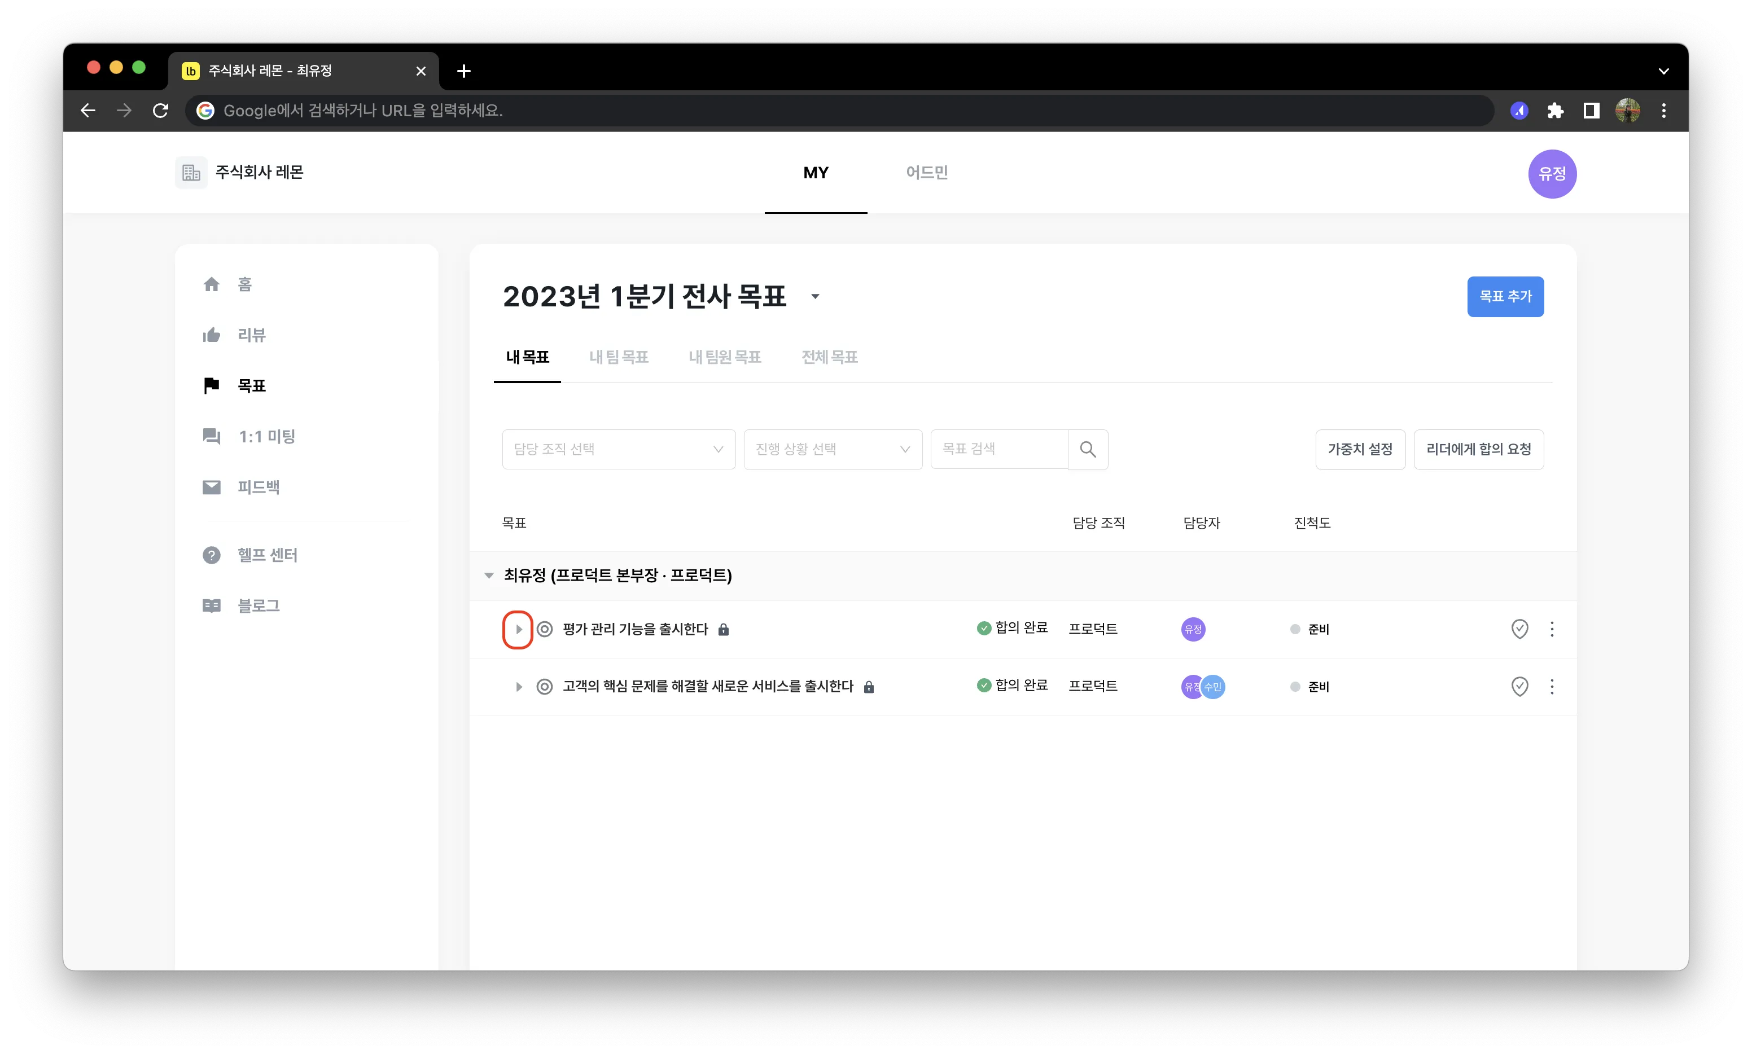Click the building icon beside 주식회사 레몬
1752x1054 pixels.
[x=191, y=173]
